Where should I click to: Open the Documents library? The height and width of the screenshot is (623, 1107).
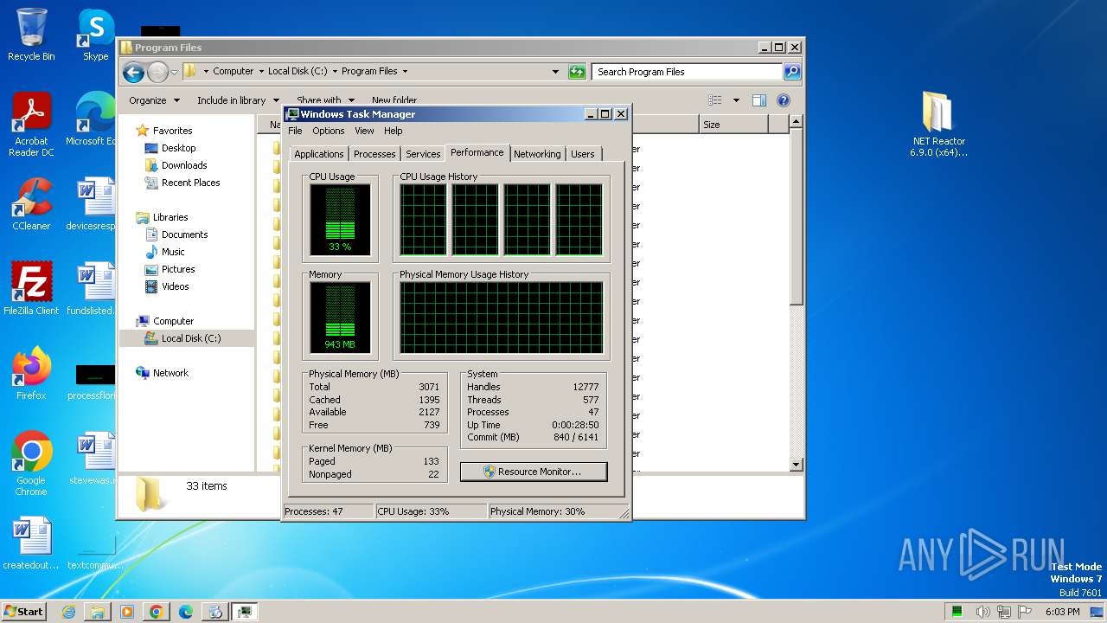tap(184, 234)
